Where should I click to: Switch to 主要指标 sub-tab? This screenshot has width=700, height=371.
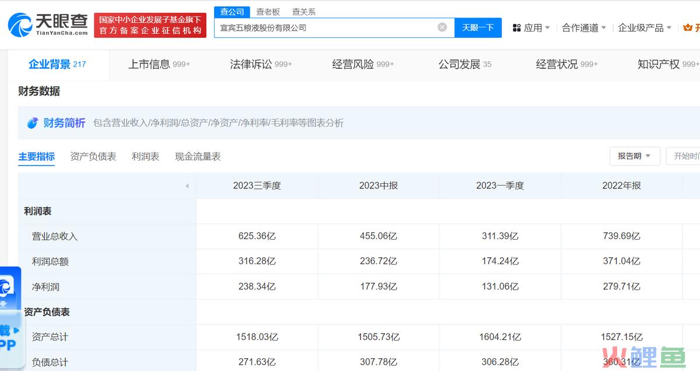[x=36, y=156]
